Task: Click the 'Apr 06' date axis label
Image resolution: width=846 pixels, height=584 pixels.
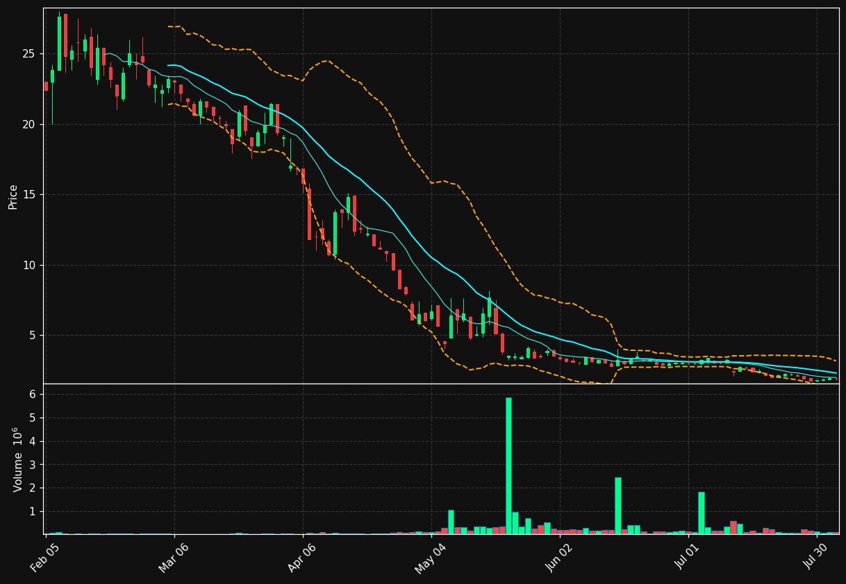Action: tap(301, 558)
